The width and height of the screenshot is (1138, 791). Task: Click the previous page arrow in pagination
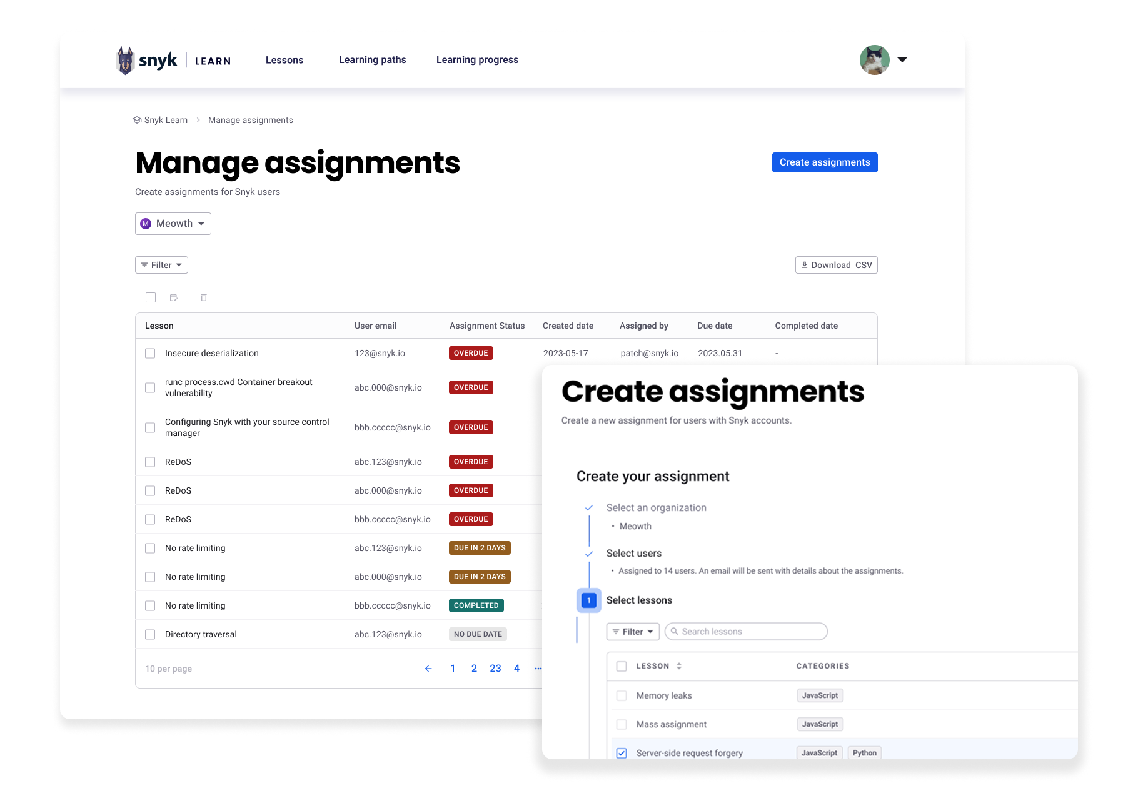pyautogui.click(x=428, y=669)
